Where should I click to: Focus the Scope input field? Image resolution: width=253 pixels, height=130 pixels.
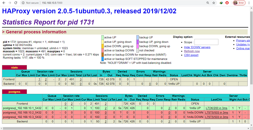coord(207,42)
